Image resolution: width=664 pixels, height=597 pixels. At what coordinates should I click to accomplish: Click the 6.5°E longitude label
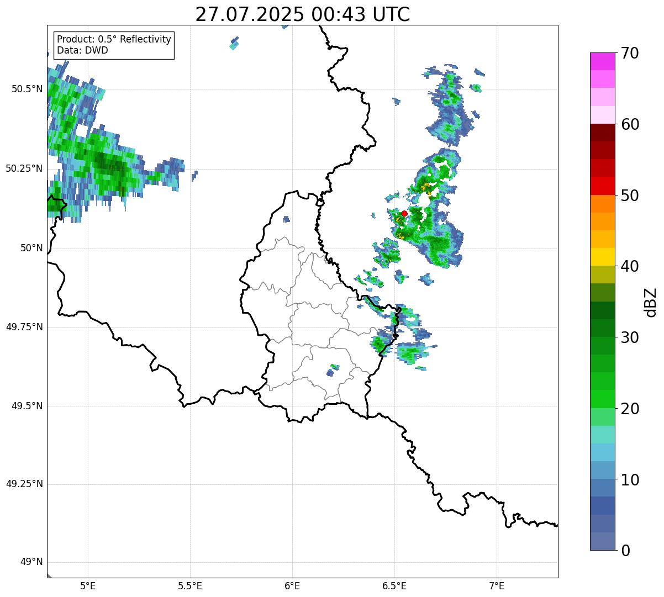[x=394, y=585]
